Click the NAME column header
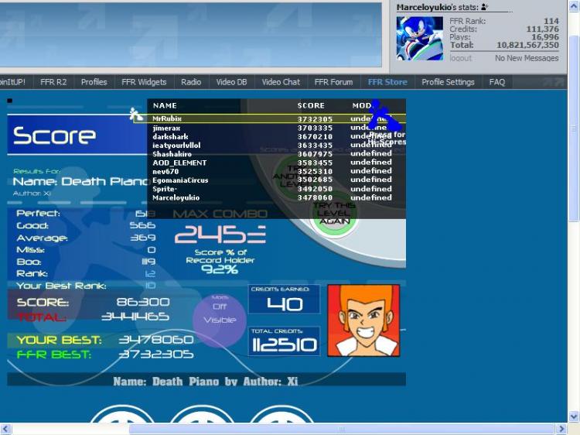This screenshot has width=580, height=435. point(165,105)
